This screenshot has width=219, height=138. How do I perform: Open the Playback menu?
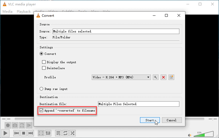[24, 12]
